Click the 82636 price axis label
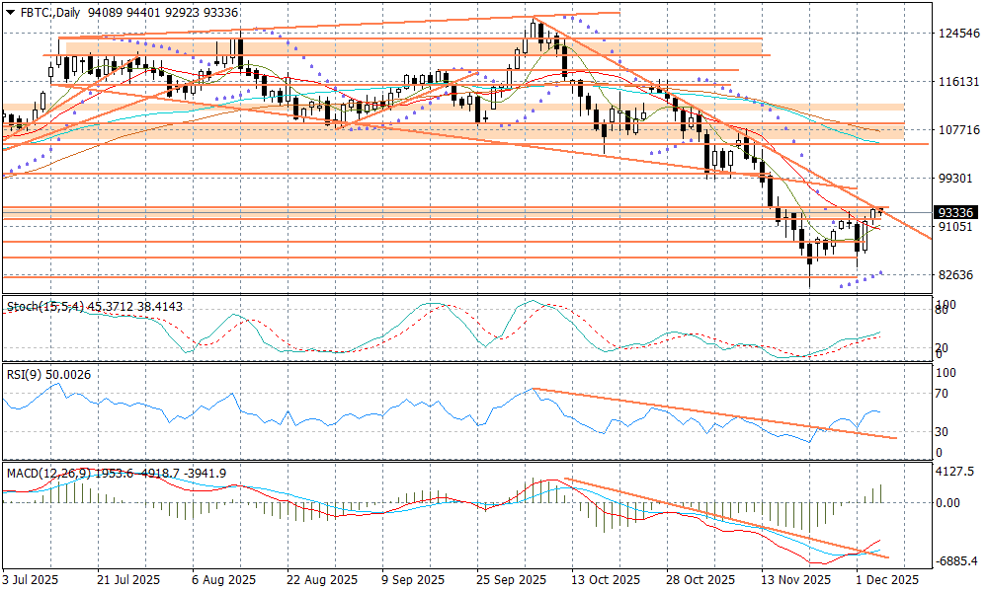Image resolution: width=988 pixels, height=592 pixels. pos(956,274)
